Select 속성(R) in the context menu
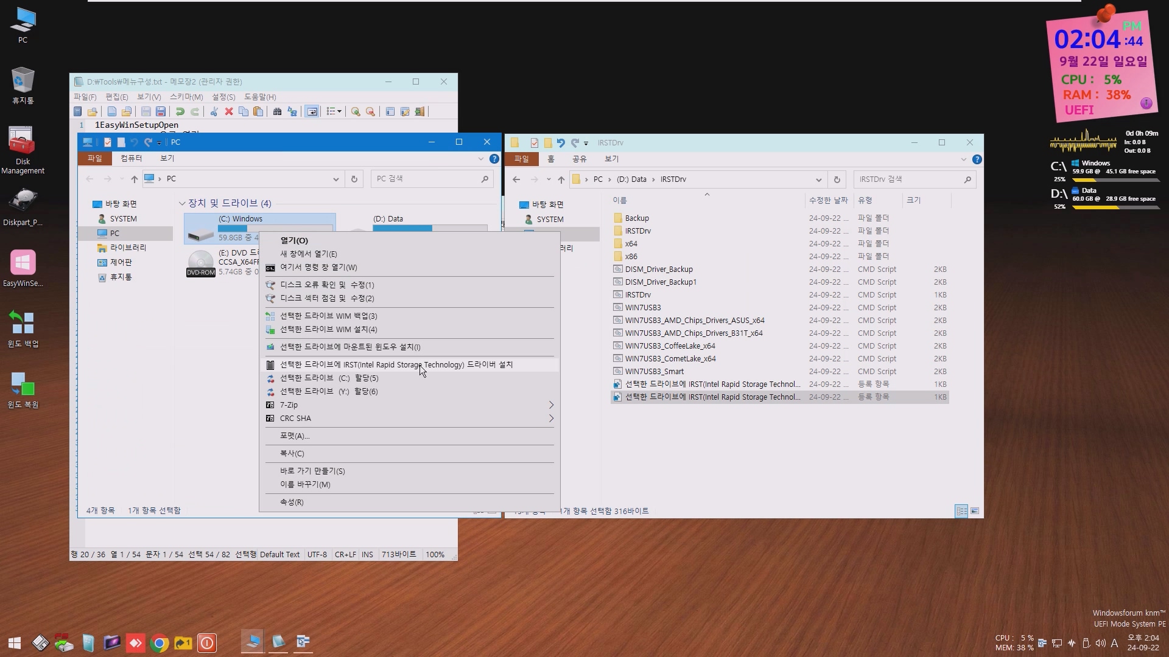1169x657 pixels. pyautogui.click(x=409, y=502)
